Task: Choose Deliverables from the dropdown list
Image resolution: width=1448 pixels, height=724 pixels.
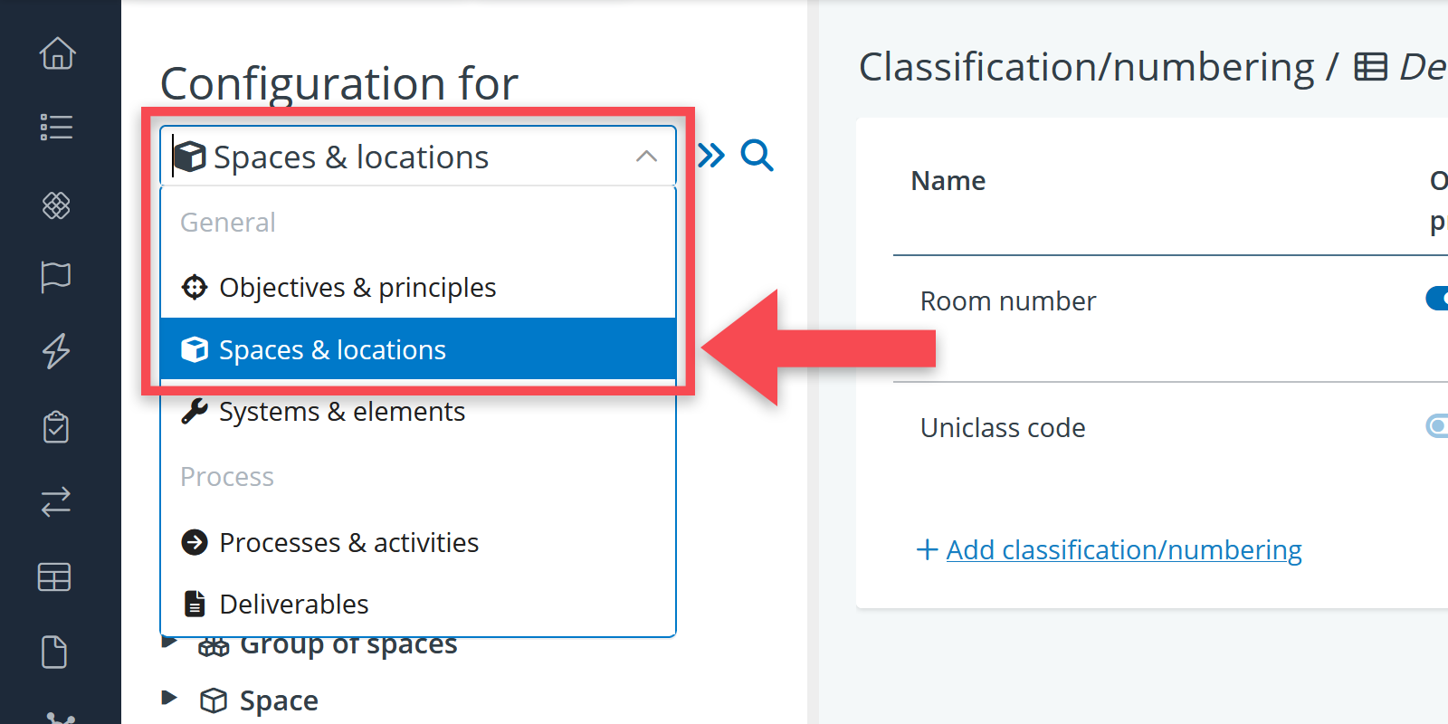Action: tap(294, 605)
